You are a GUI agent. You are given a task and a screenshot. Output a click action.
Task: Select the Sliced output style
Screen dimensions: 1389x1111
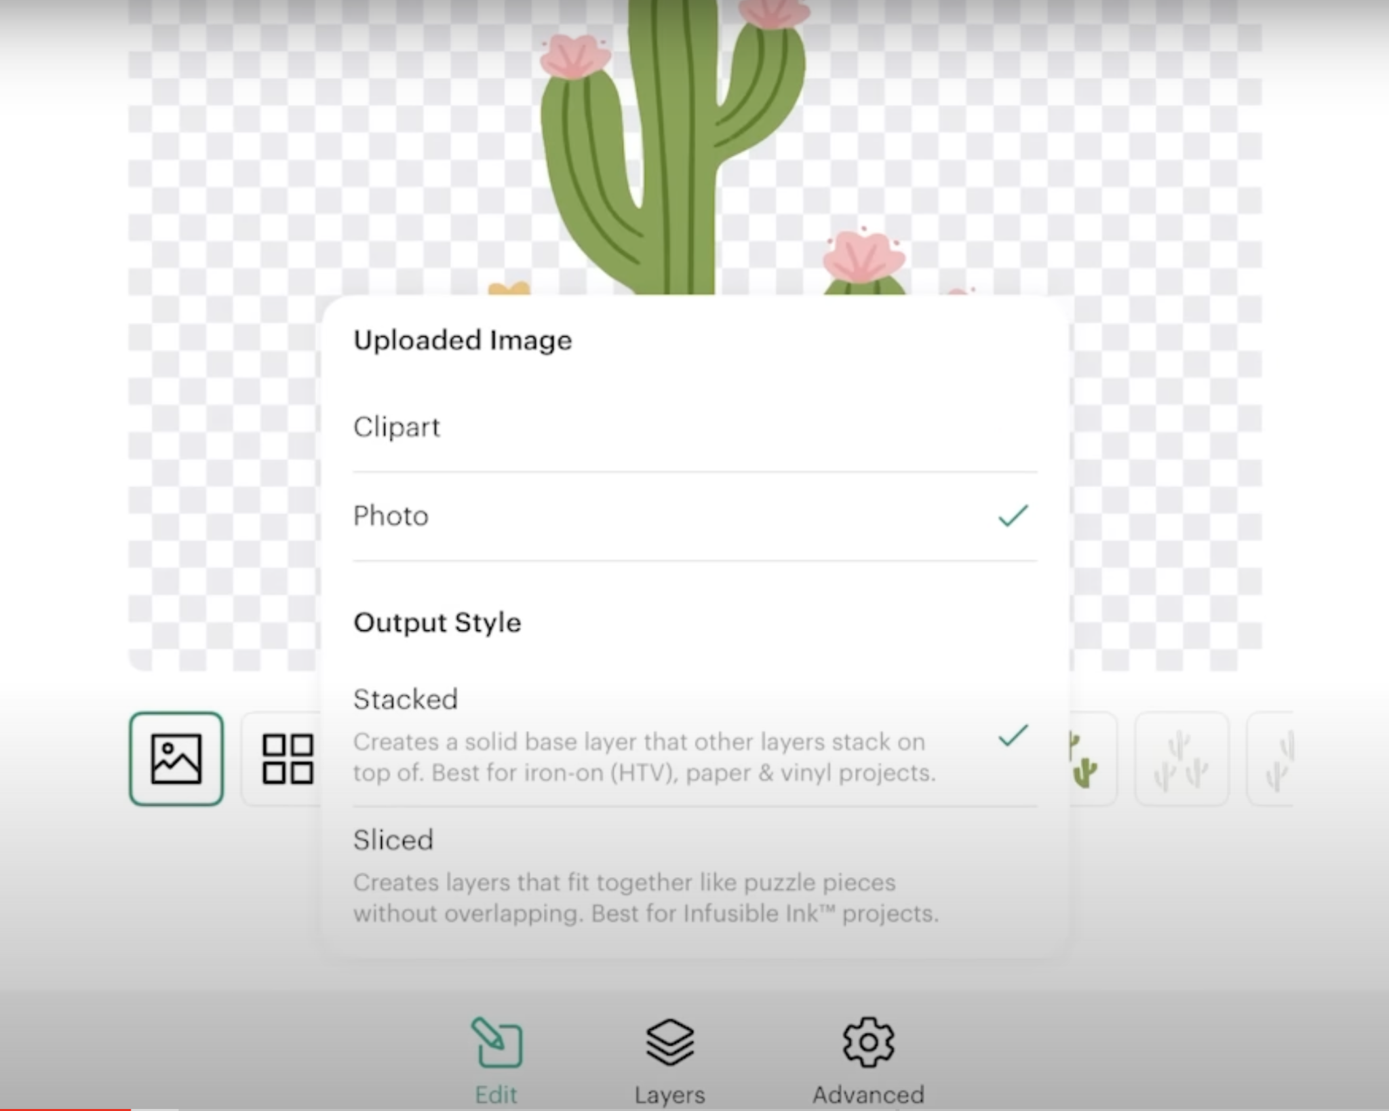tap(393, 840)
